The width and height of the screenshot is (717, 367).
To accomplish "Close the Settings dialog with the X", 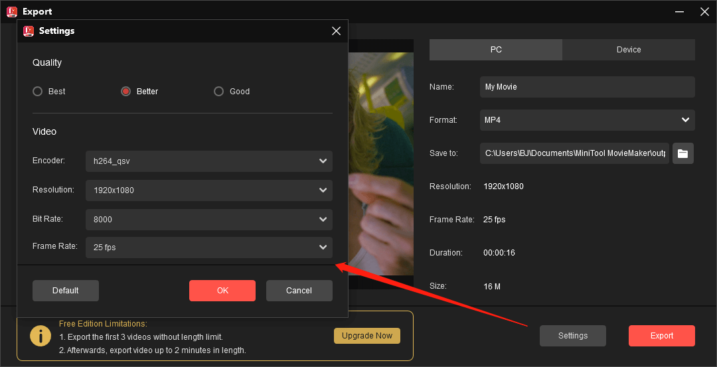I will point(336,31).
